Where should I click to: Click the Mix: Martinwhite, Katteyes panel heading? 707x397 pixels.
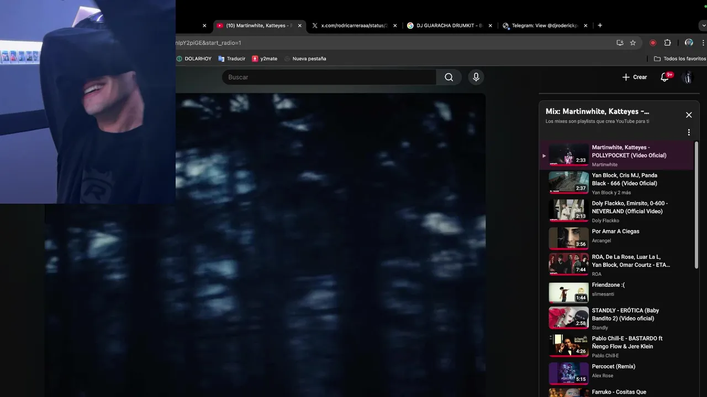coord(597,111)
